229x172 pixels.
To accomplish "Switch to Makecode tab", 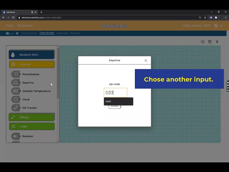I will pos(62,33).
